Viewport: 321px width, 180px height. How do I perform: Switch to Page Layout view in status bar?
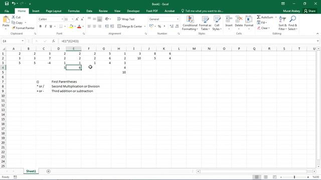(266, 177)
